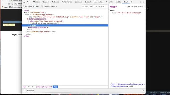Open the Application tab
Screen dimensions: 170x95
point(99,2)
